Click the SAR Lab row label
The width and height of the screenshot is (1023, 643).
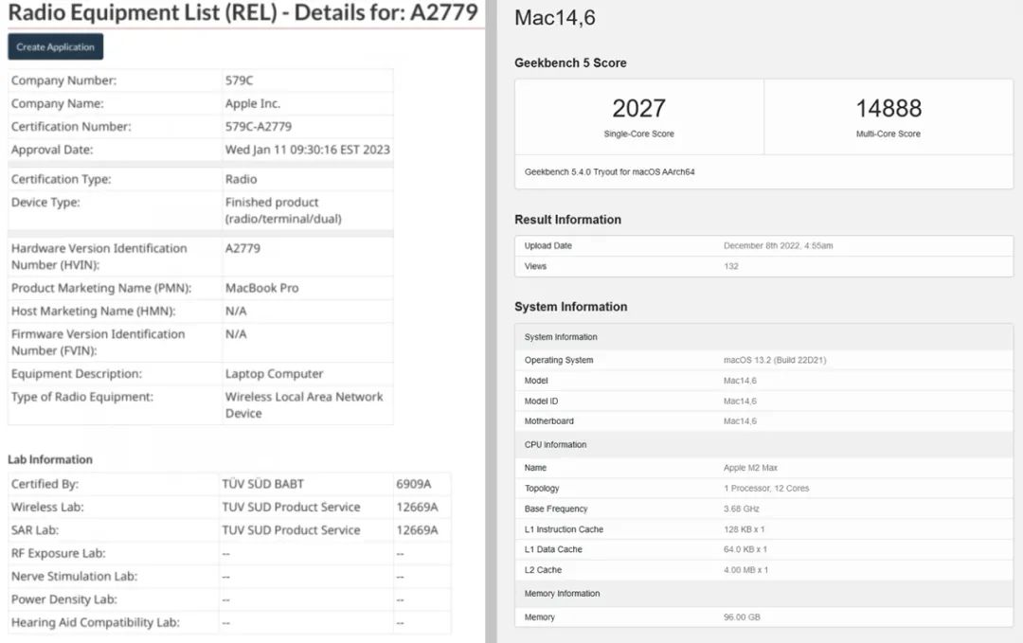click(x=35, y=530)
